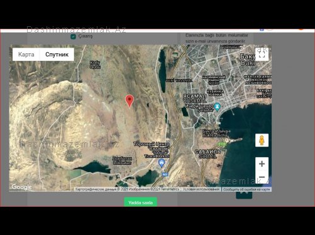
Task: Toggle the Çıxarış checkbox
Action: tap(73, 36)
